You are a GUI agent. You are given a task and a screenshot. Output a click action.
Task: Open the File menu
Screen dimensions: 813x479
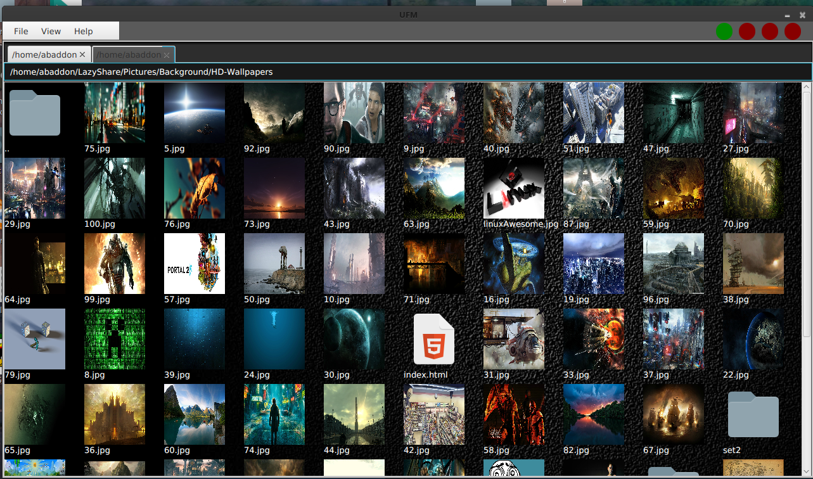pos(21,31)
